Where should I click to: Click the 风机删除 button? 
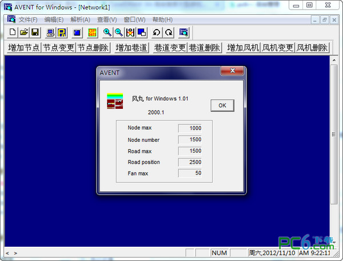312,47
